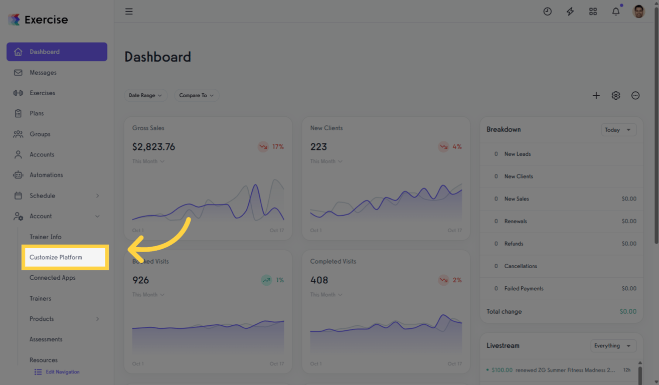Click the apps grid icon in top bar

click(593, 11)
